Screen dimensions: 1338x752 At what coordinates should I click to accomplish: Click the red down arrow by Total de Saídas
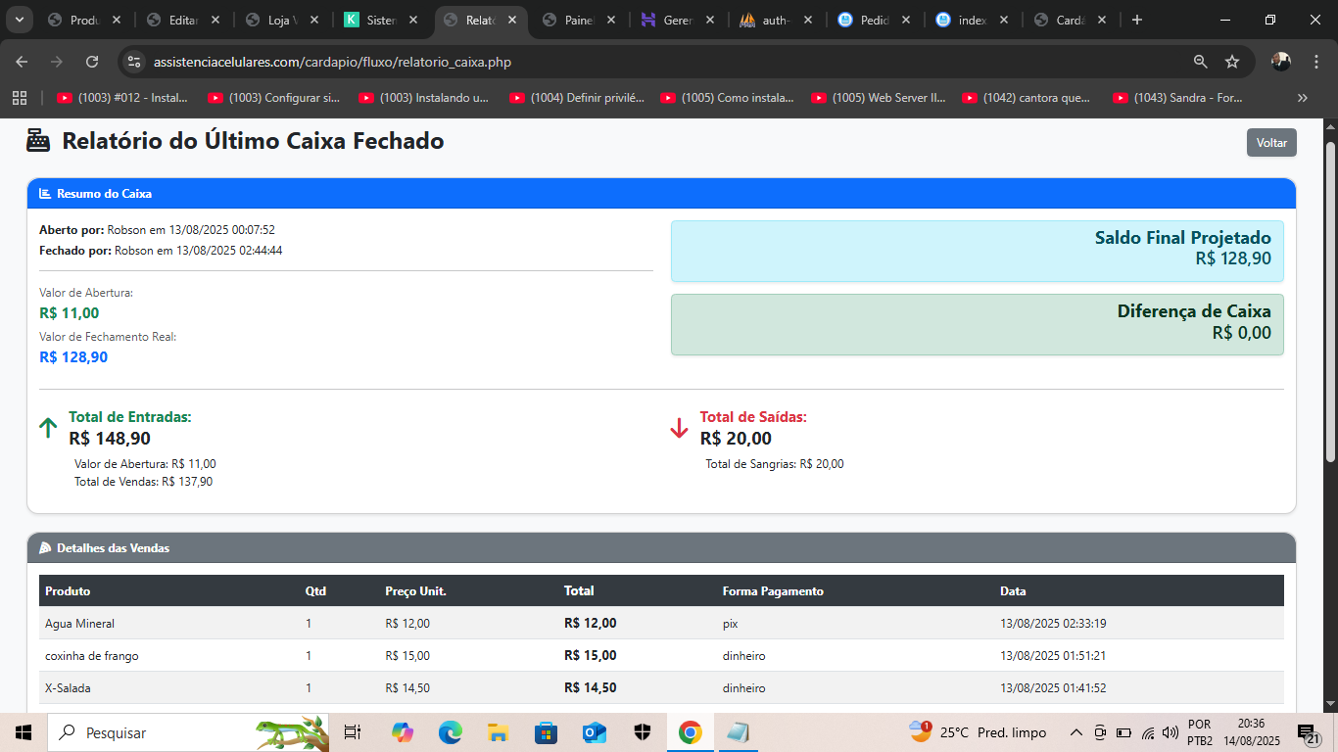[679, 428]
